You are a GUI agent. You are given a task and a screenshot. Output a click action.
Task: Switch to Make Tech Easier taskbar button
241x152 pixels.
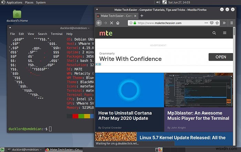64,150
